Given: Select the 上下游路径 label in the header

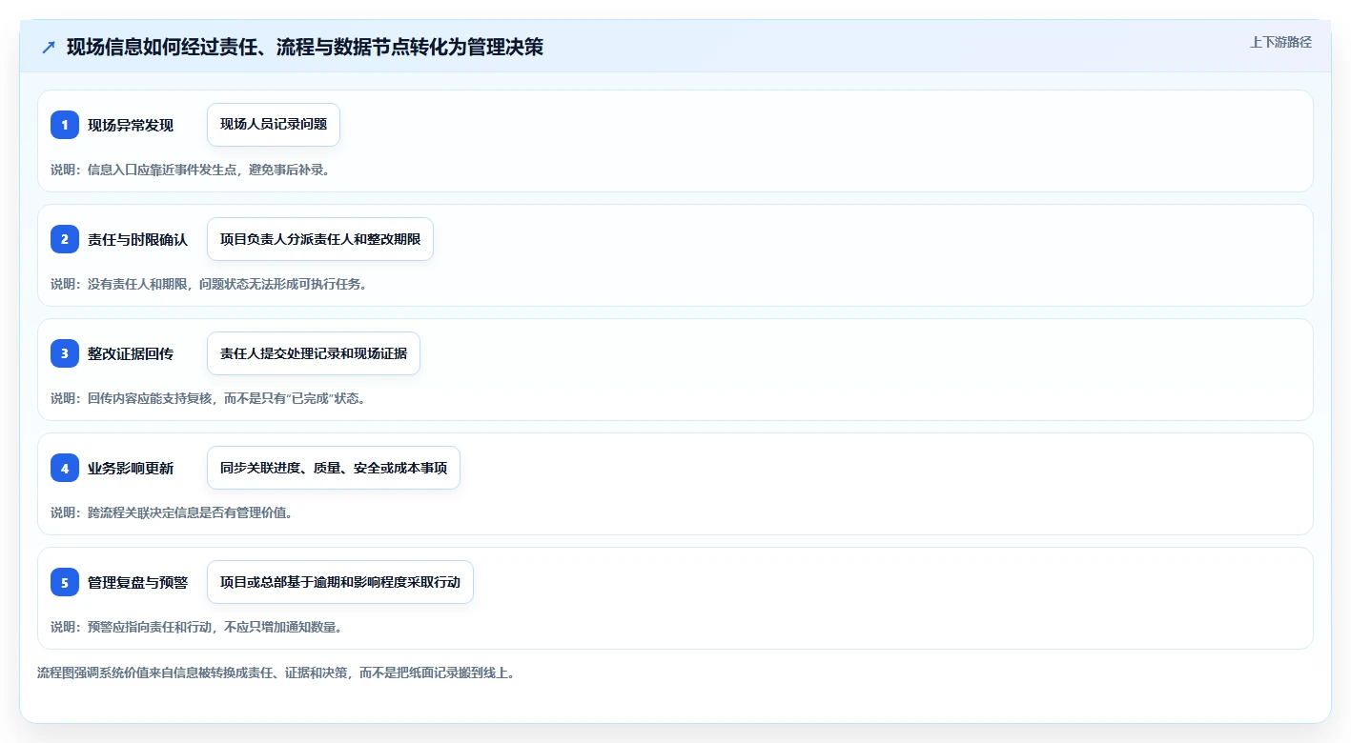Looking at the screenshot, I should 1281,42.
